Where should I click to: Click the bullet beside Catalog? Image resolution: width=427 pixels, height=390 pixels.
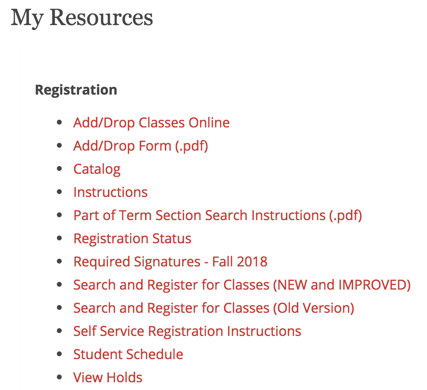(59, 169)
